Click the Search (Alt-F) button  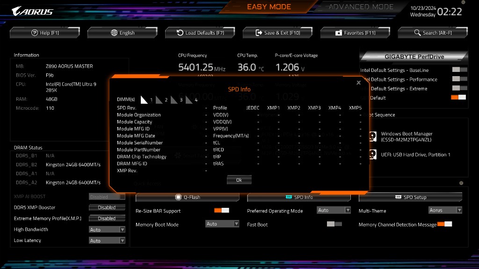point(433,33)
